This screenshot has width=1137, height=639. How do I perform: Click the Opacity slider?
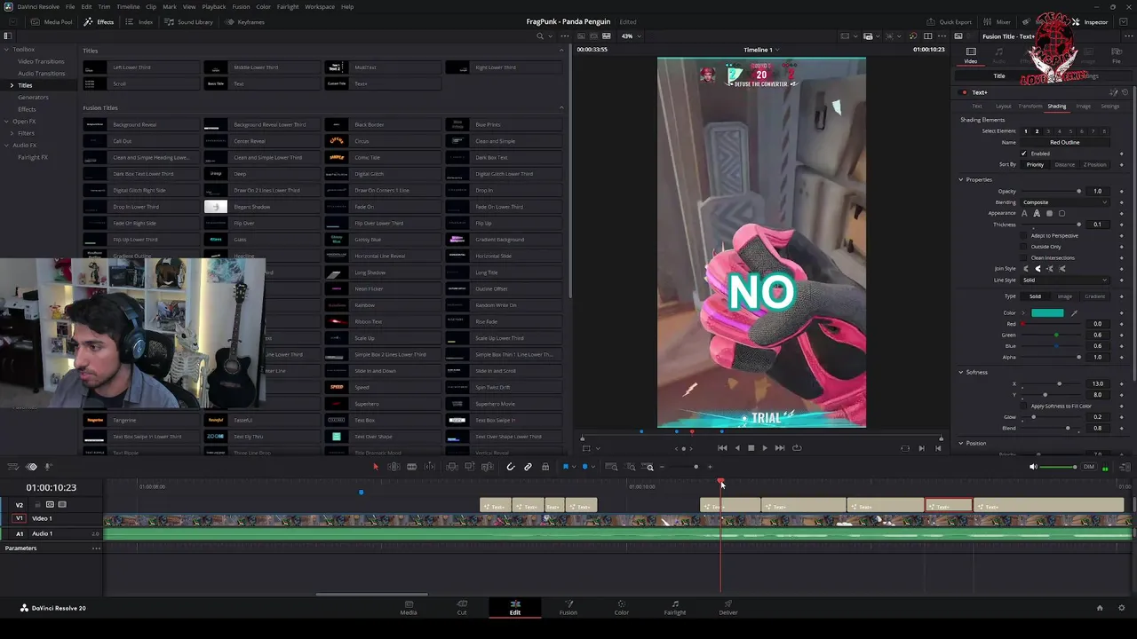[x=1051, y=192]
